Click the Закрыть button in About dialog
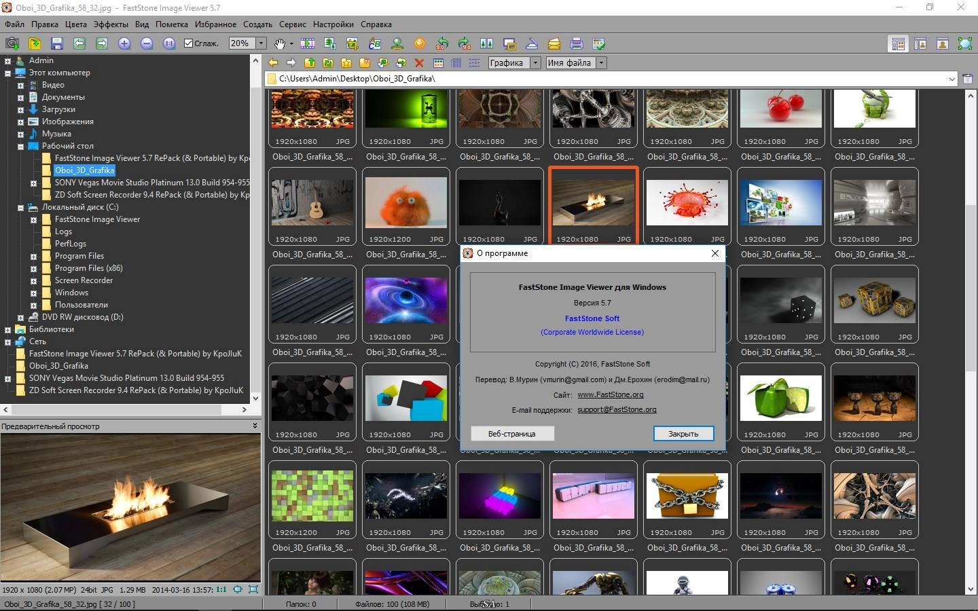978x611 pixels. (x=683, y=434)
